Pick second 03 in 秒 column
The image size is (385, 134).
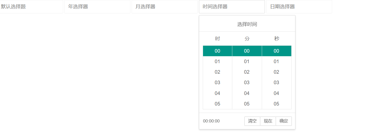click(276, 83)
